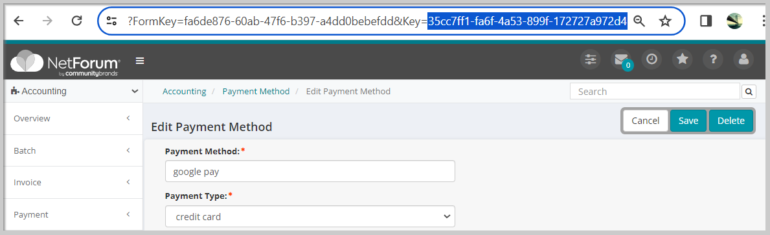
Task: Click the search magnifier button
Action: pyautogui.click(x=749, y=91)
